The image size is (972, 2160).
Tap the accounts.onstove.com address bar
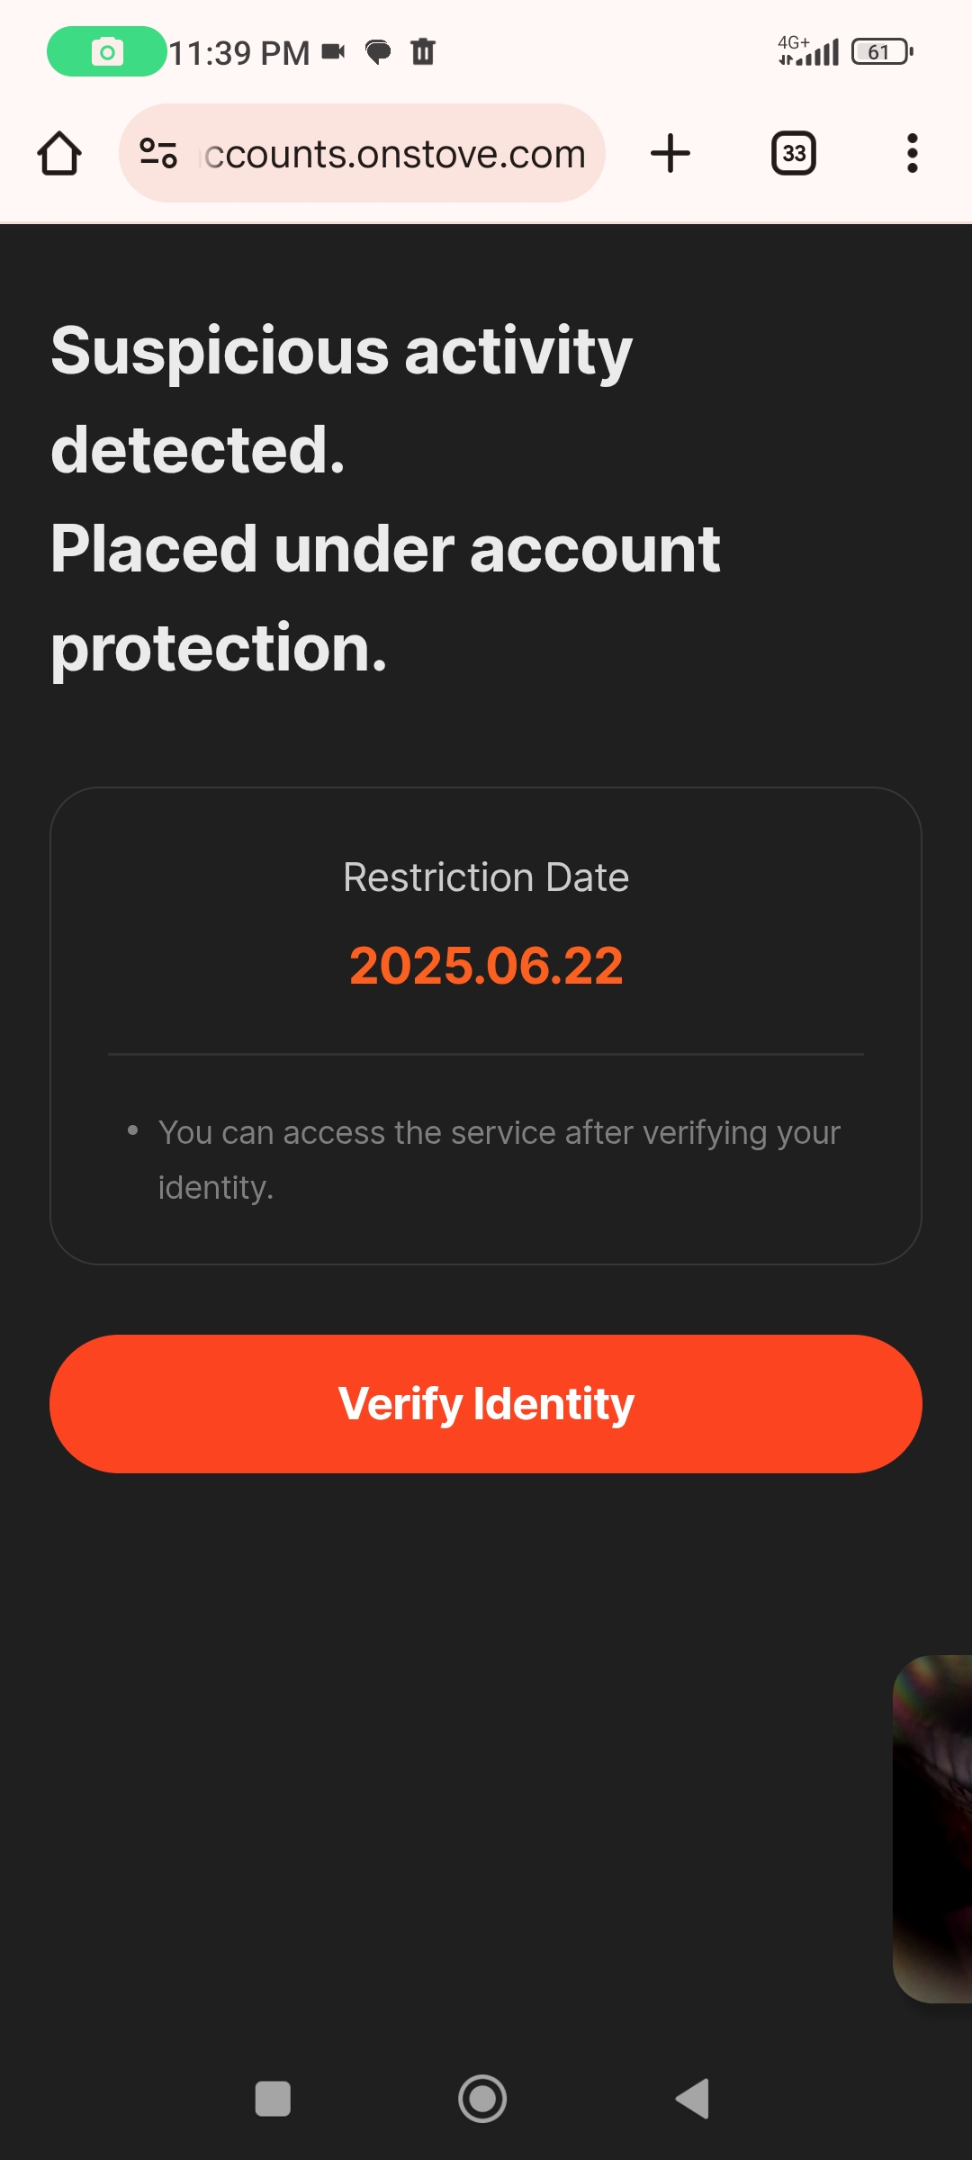coord(394,154)
